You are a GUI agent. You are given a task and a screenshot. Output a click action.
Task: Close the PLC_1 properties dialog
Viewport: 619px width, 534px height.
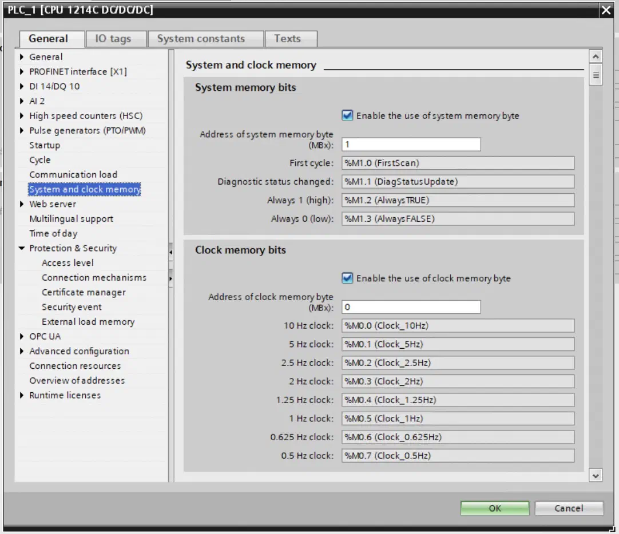coord(606,10)
